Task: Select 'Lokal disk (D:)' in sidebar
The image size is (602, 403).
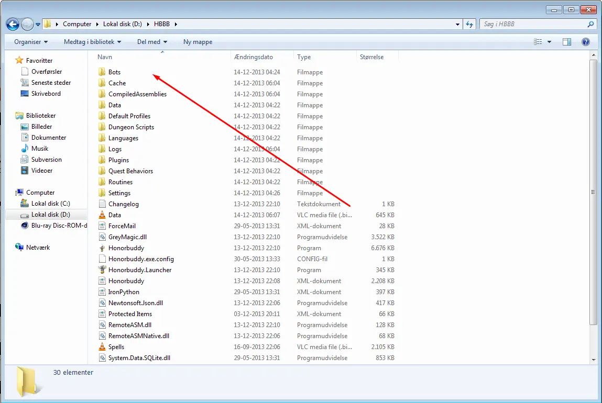Action: pos(50,215)
